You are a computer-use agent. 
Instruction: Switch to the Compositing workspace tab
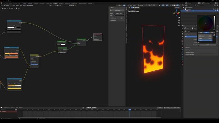(74, 3)
